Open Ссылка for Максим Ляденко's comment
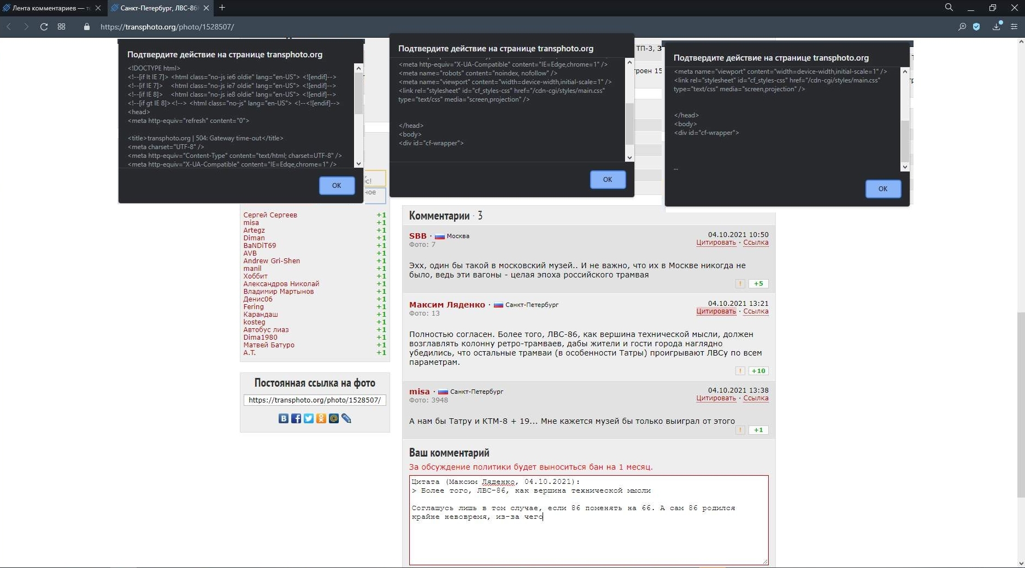 pos(756,311)
